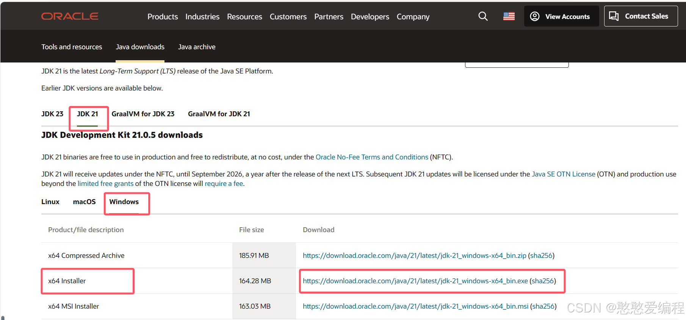Click the x64 MSI Installer cell
The width and height of the screenshot is (686, 320).
(74, 306)
